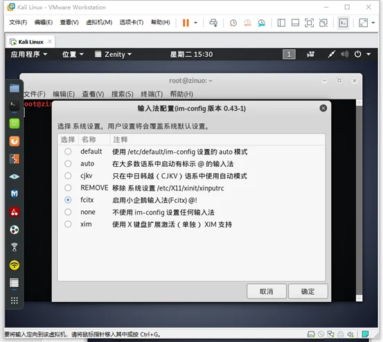
Task: Select the REMOVE radio option
Action: [68, 188]
